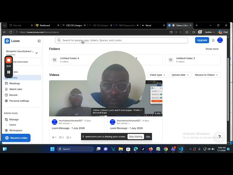233x175 pixels.
Task: Click the Loom logo
Action: click(7, 41)
